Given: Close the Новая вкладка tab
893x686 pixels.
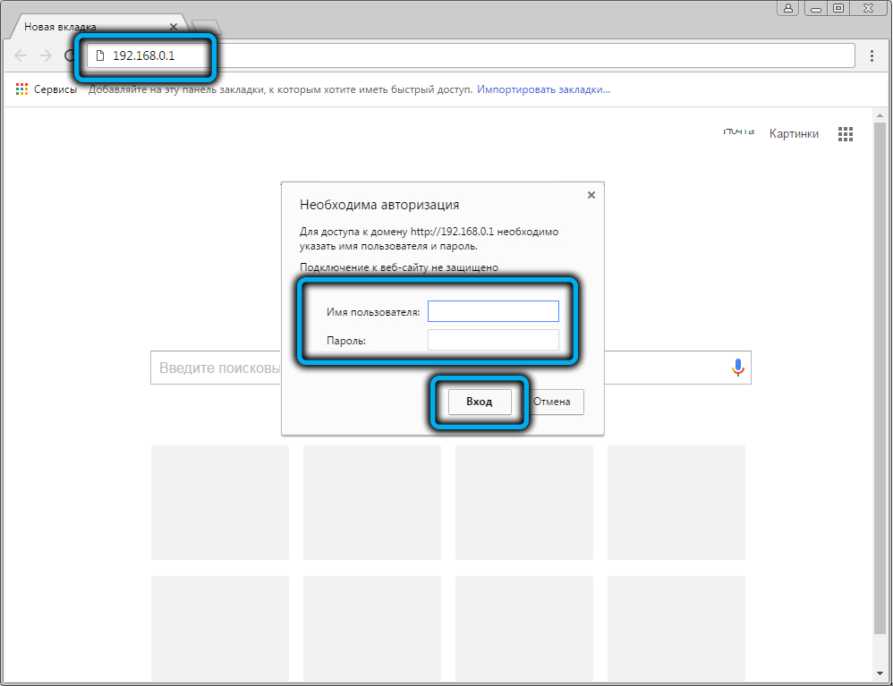Looking at the screenshot, I should [174, 27].
